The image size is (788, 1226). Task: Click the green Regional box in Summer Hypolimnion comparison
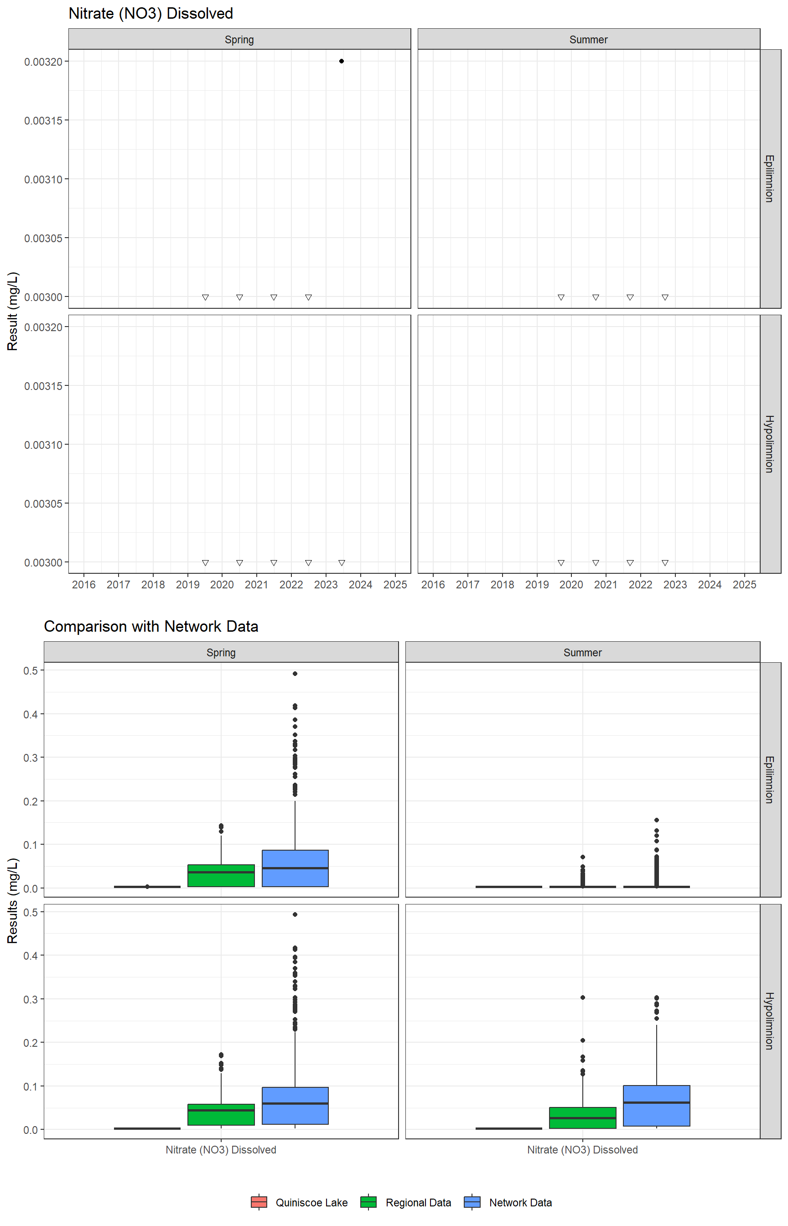pos(583,1117)
